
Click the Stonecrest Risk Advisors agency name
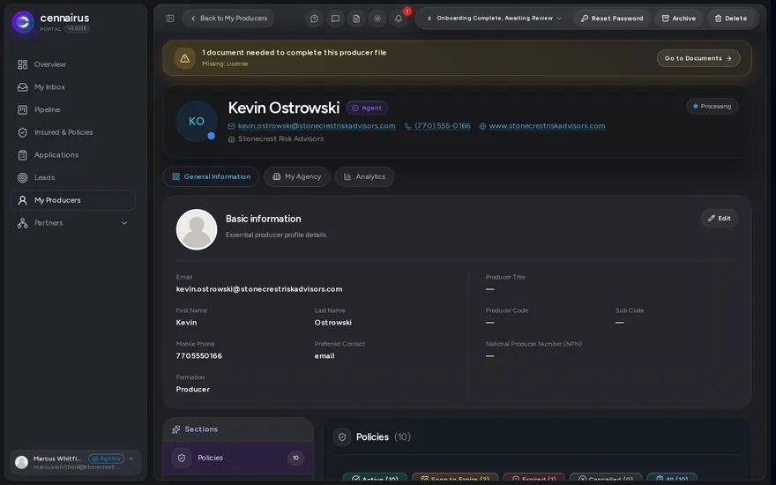point(280,139)
